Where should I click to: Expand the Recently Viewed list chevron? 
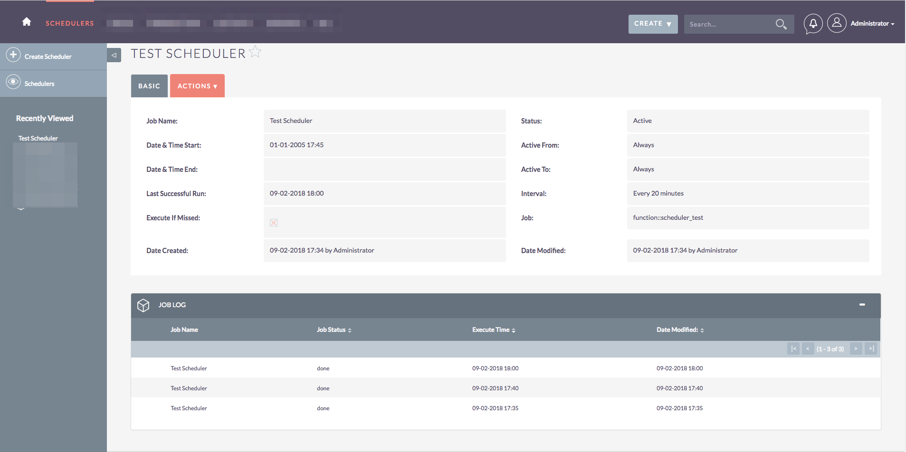pyautogui.click(x=20, y=208)
